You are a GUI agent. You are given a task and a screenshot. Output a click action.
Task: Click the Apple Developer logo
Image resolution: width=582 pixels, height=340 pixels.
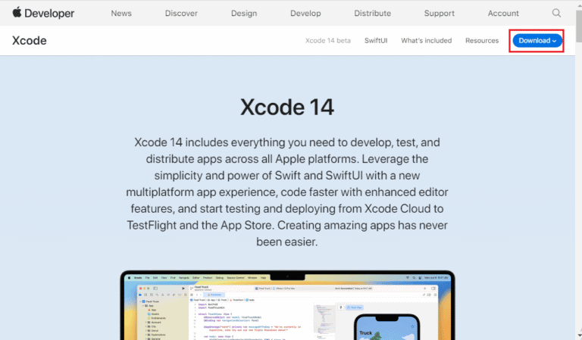(x=42, y=13)
